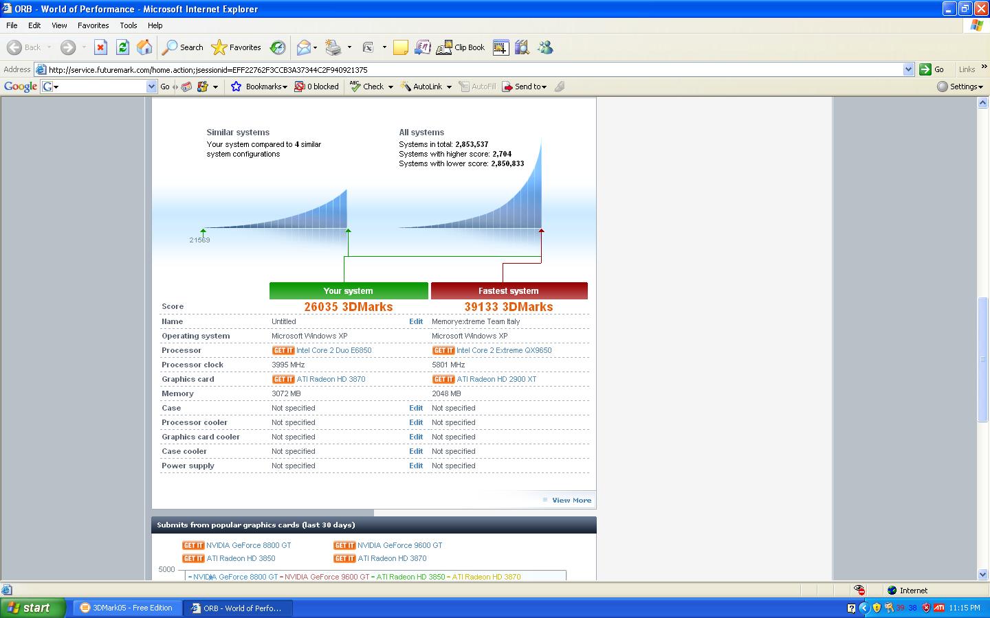Click the address bar URL field

[x=474, y=69]
